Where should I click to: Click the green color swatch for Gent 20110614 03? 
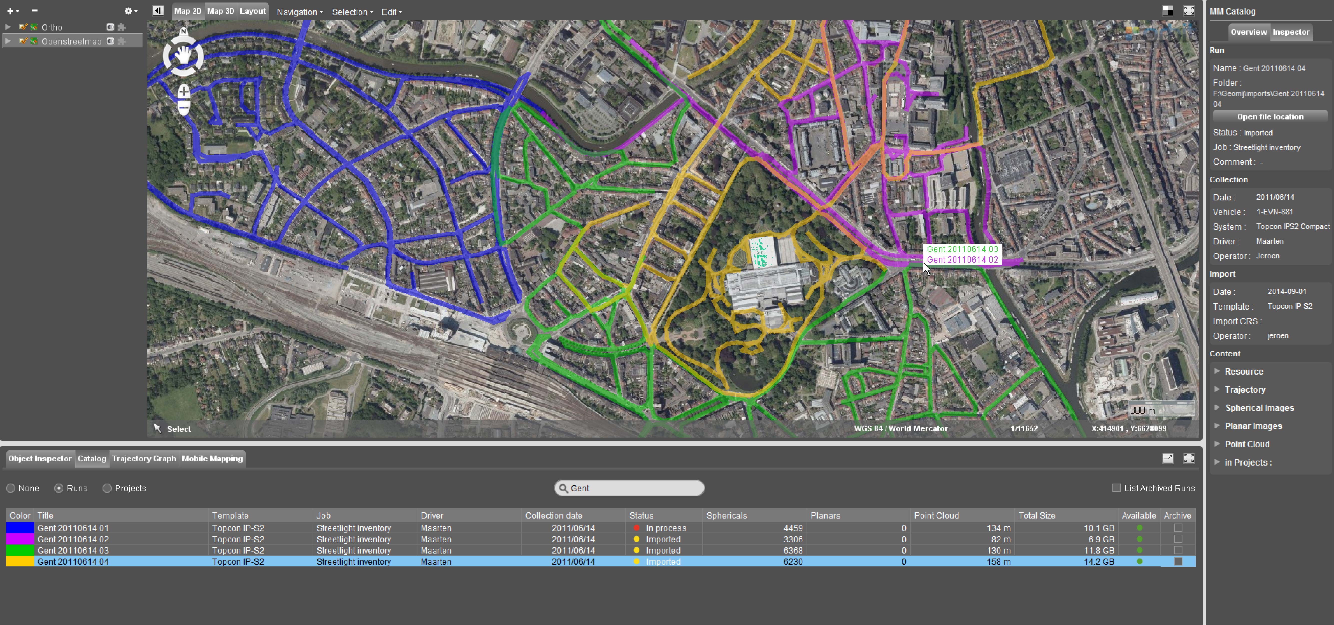(x=20, y=550)
